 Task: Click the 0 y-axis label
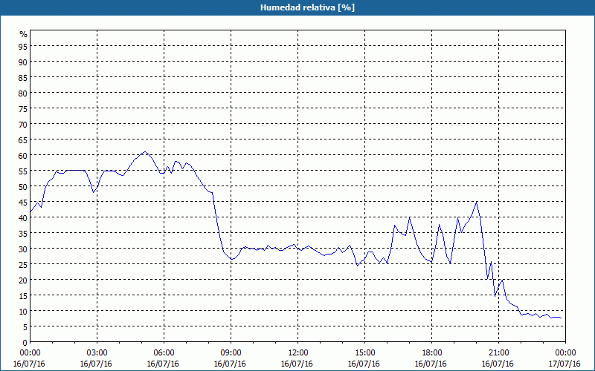(25, 343)
